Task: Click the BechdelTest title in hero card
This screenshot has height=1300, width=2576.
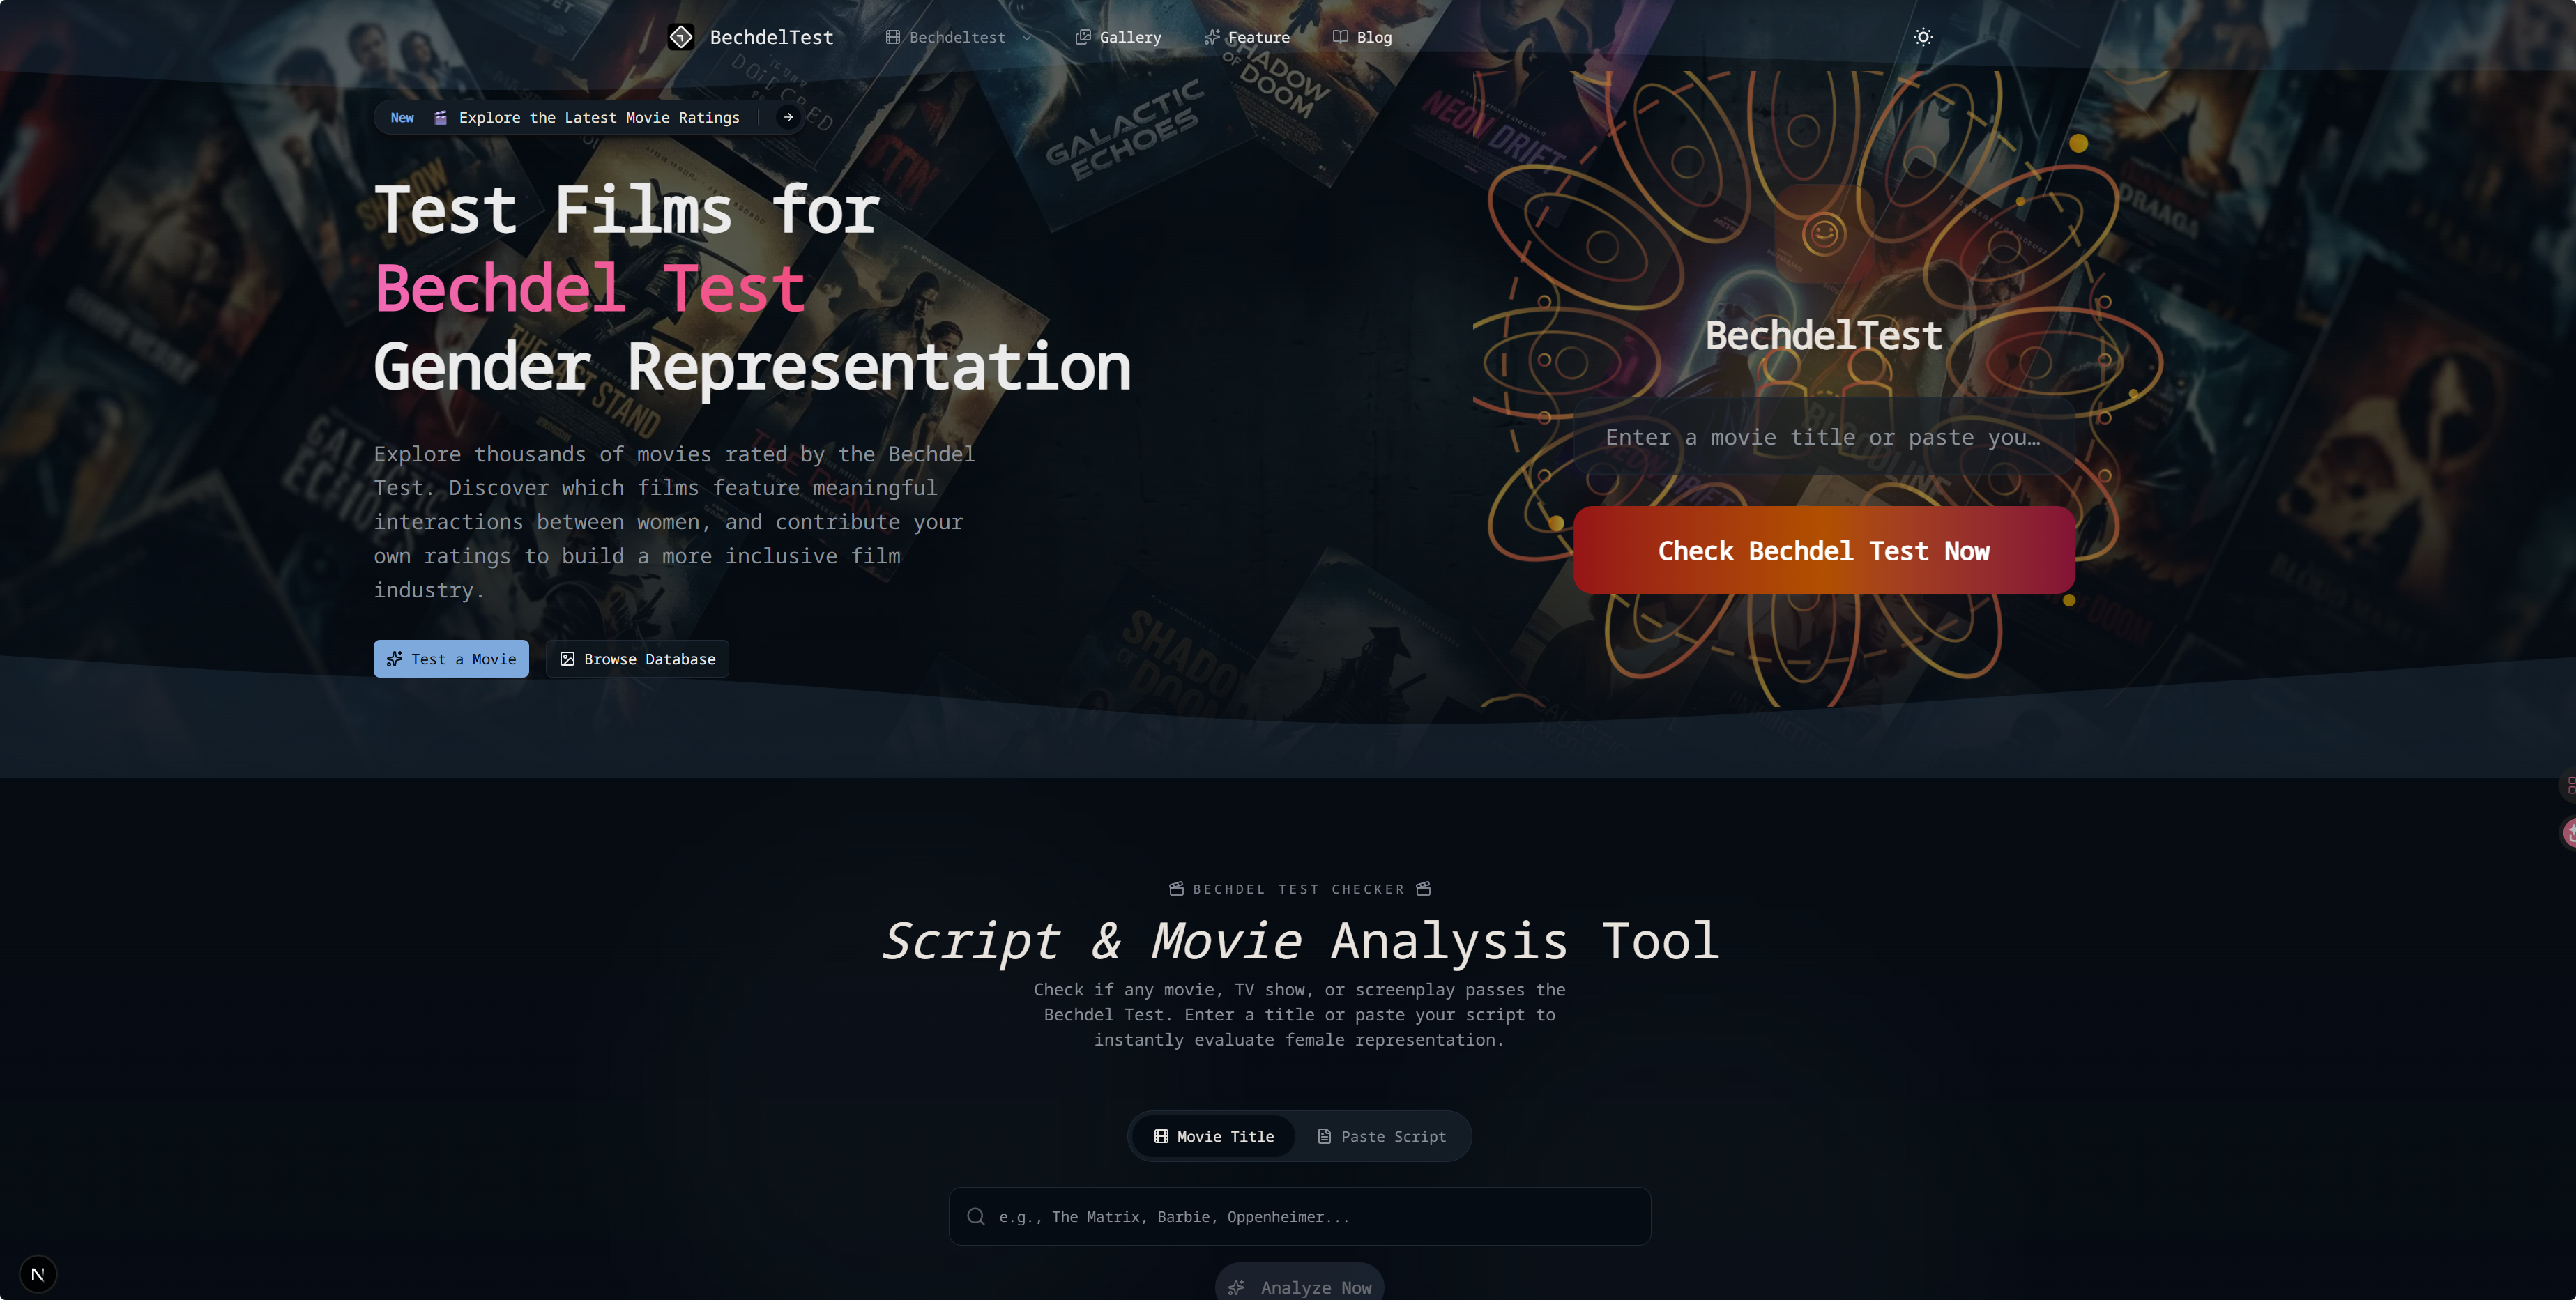Action: coord(1823,335)
